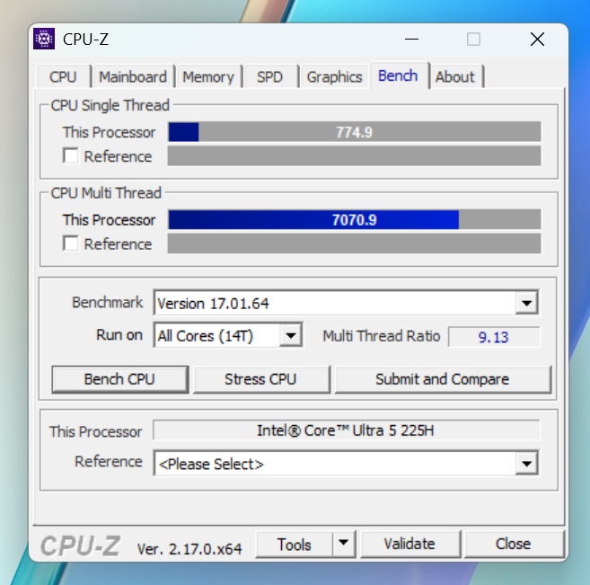
Task: Open the Graphics tab
Action: 334,76
